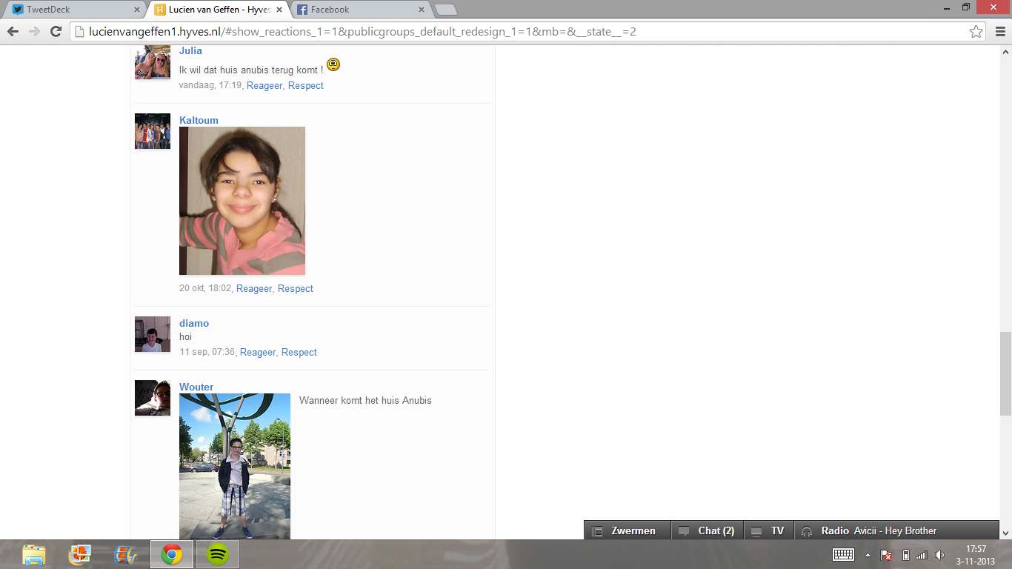Click the headphones Radio icon
This screenshot has height=569, width=1012.
point(807,531)
